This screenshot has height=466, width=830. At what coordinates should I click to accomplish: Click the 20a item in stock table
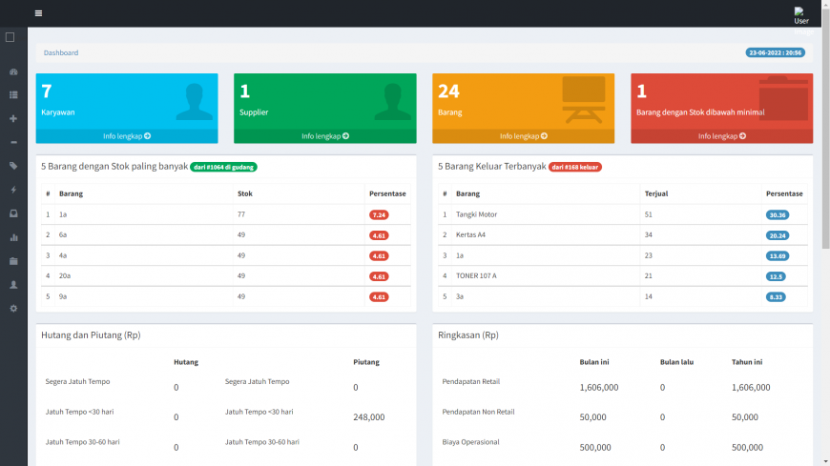coord(65,275)
